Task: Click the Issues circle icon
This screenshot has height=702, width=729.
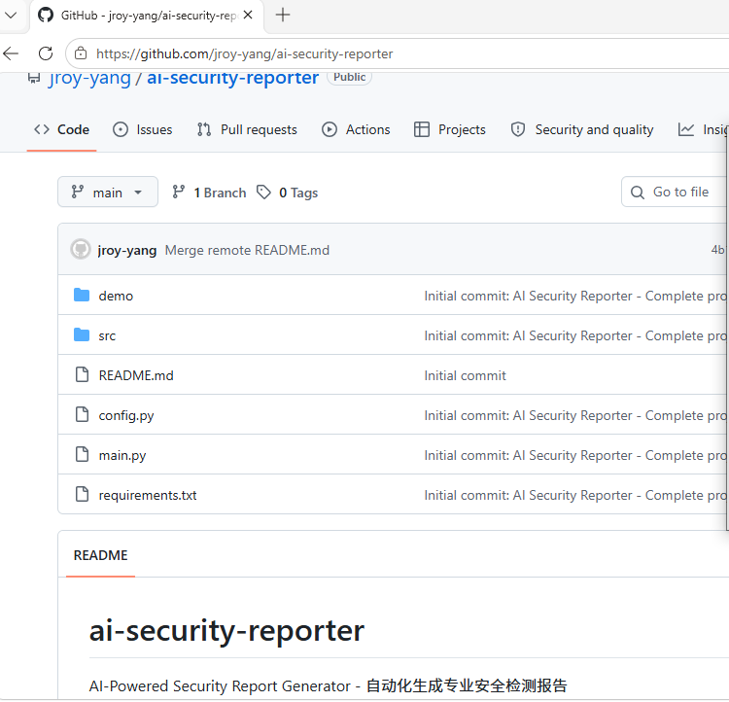Action: 121,129
